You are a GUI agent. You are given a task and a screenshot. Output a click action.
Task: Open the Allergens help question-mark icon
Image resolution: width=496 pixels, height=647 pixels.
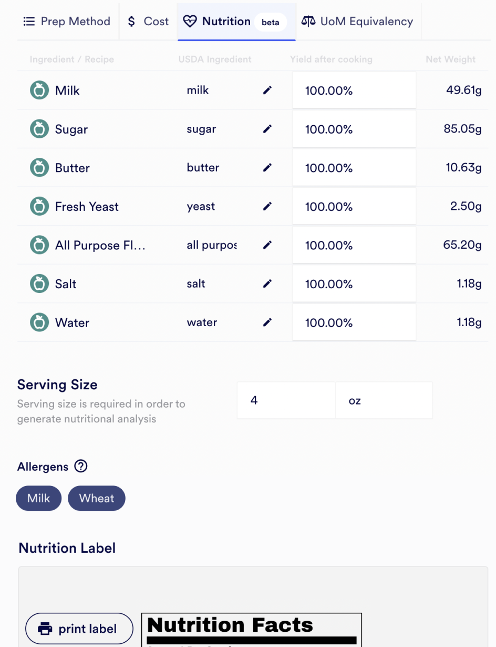[80, 466]
